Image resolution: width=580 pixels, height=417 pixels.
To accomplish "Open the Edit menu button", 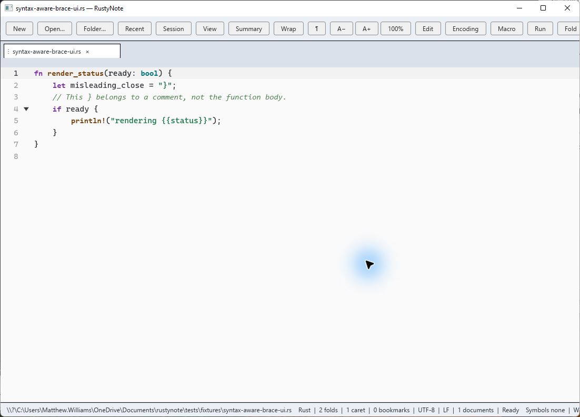I will click(428, 28).
